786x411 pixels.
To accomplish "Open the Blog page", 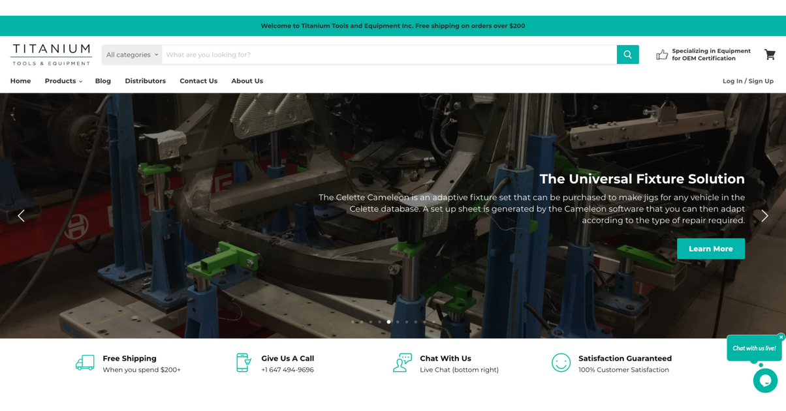I will [x=103, y=81].
